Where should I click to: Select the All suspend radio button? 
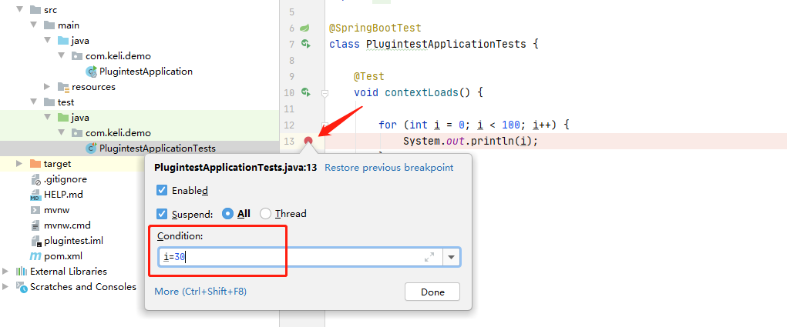227,214
